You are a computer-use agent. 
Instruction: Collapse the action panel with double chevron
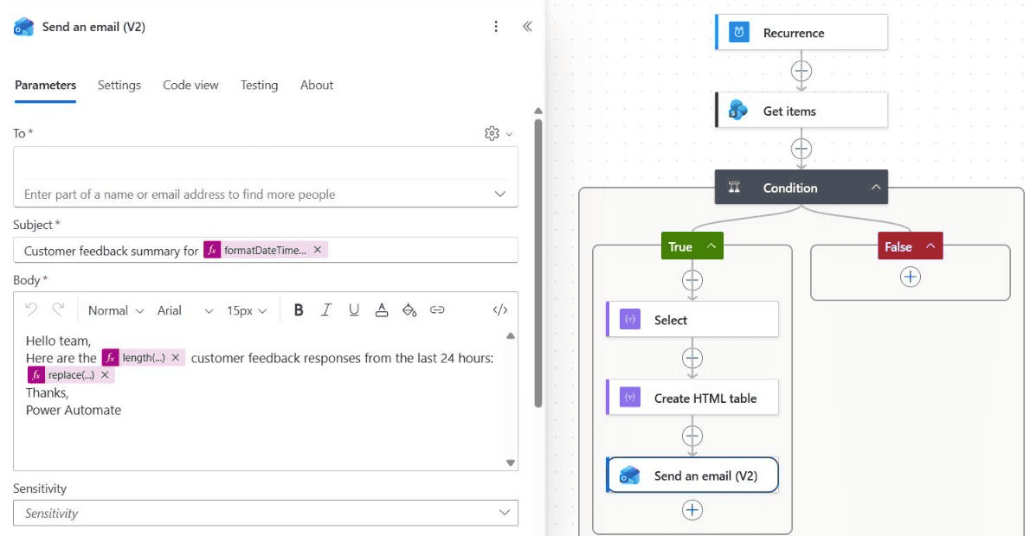tap(527, 26)
